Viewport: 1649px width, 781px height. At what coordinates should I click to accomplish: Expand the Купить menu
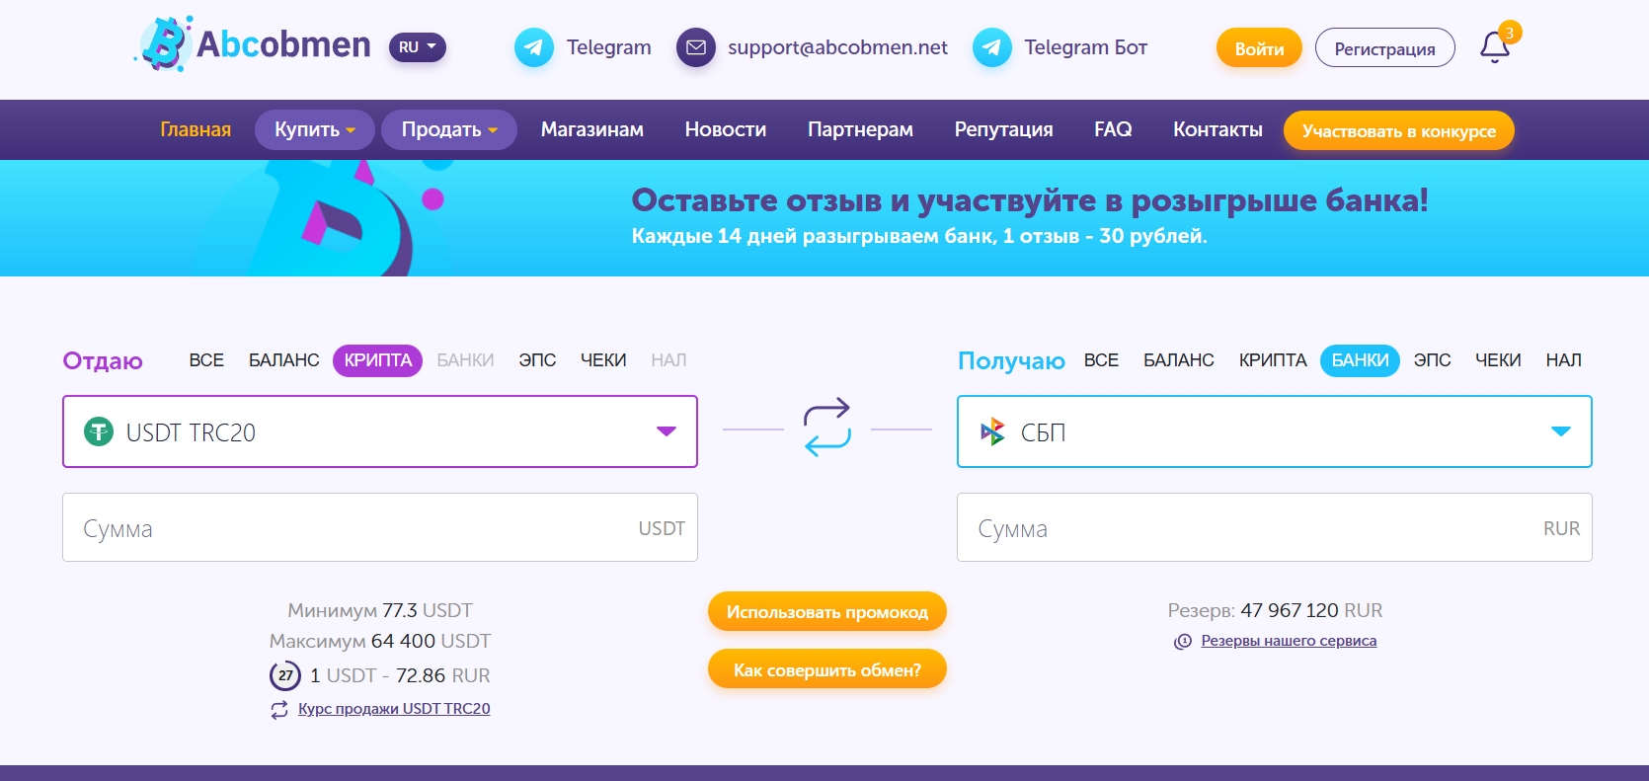[315, 129]
